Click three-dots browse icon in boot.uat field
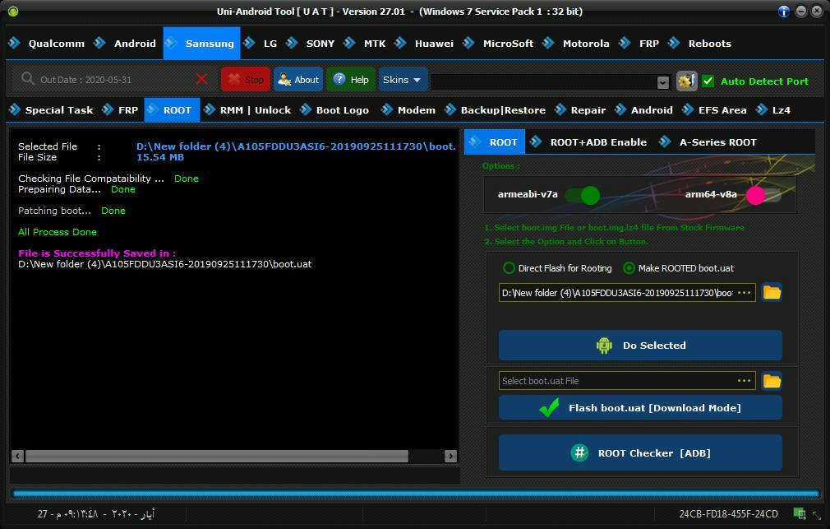The height and width of the screenshot is (529, 830). coord(745,381)
